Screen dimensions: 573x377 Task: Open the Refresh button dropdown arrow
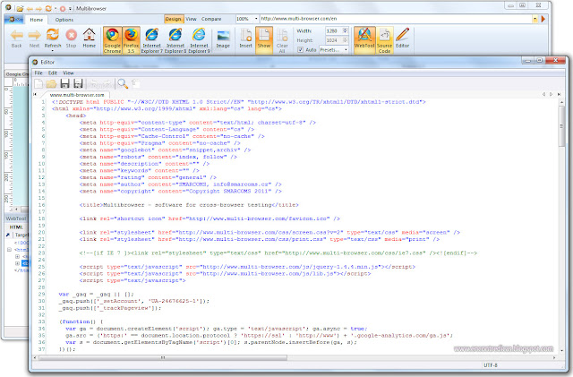(53, 51)
